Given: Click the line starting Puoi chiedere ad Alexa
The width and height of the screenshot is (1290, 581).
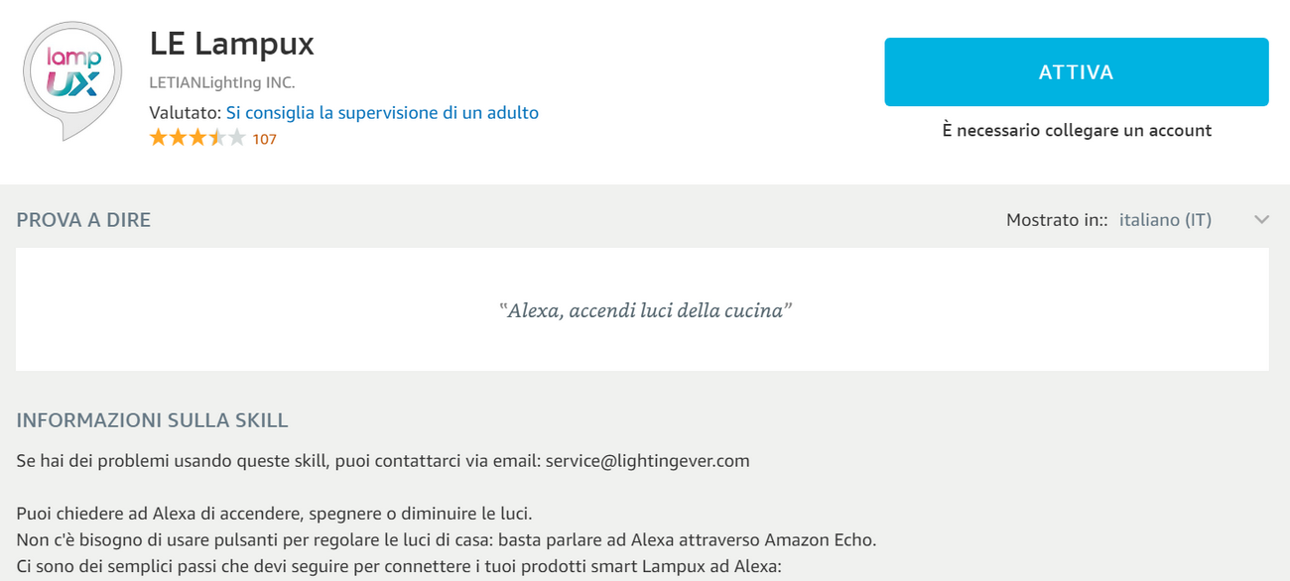Looking at the screenshot, I should [275, 515].
